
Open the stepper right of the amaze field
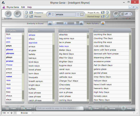point(78,14)
